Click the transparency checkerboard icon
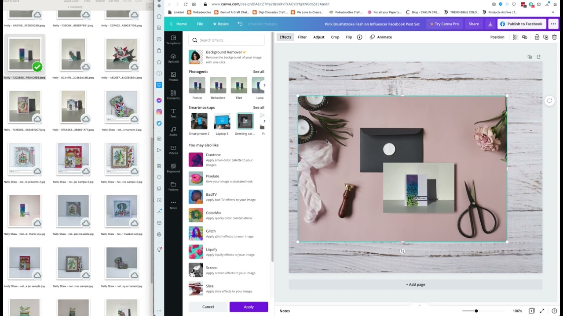The image size is (563, 316). coord(515,37)
